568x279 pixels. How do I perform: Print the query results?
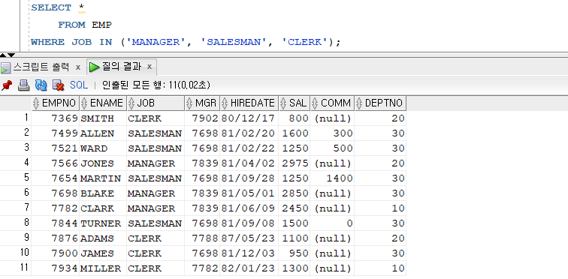click(24, 85)
